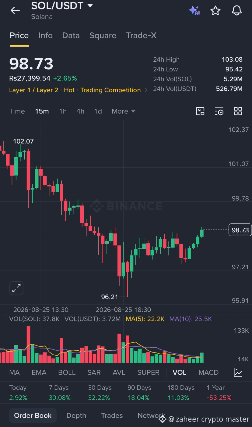Enable the BOLL indicator

(x=67, y=372)
